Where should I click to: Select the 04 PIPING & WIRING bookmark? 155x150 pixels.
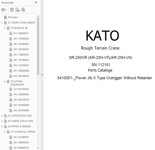19,126
